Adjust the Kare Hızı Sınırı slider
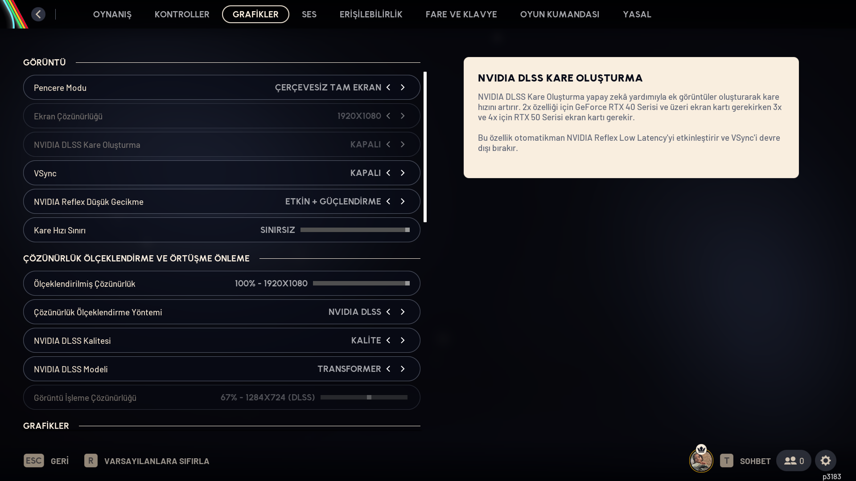Screen dimensions: 856x481 click(x=355, y=230)
